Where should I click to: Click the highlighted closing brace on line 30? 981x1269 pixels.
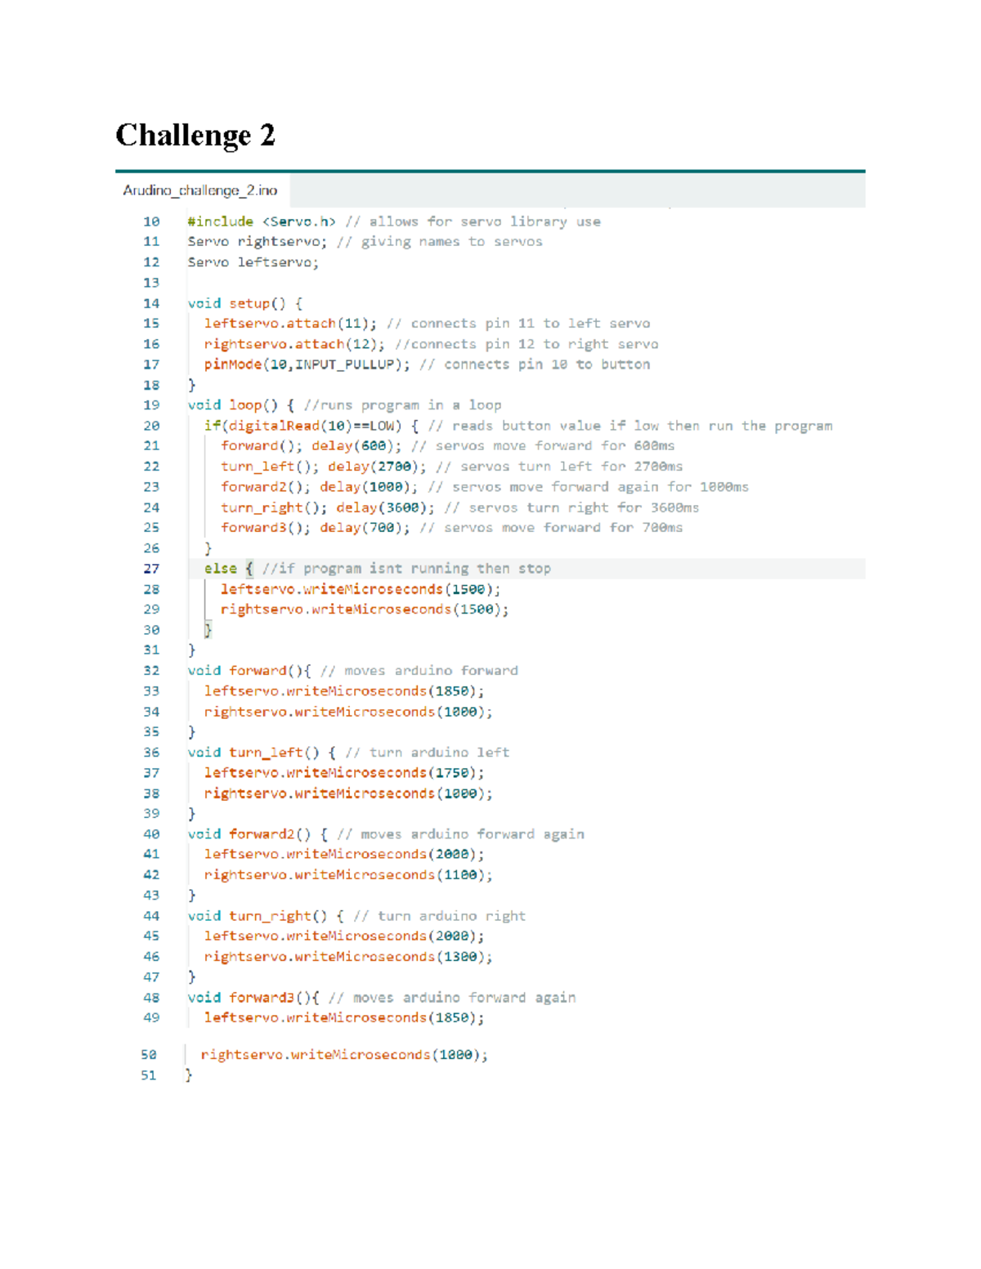tap(208, 629)
